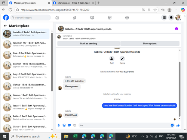
Task: Open the tab actions menu icon
Action: pyautogui.click(x=4, y=3)
